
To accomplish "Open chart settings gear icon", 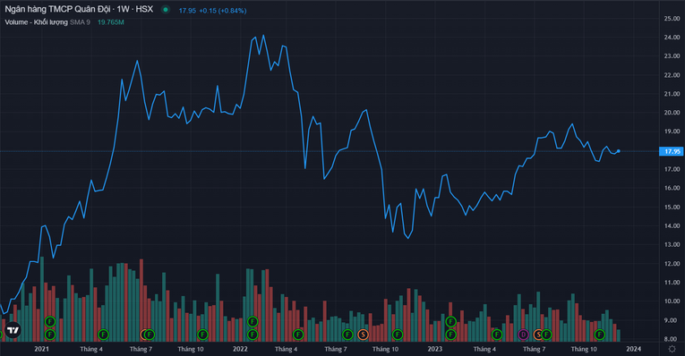I will tap(672, 349).
